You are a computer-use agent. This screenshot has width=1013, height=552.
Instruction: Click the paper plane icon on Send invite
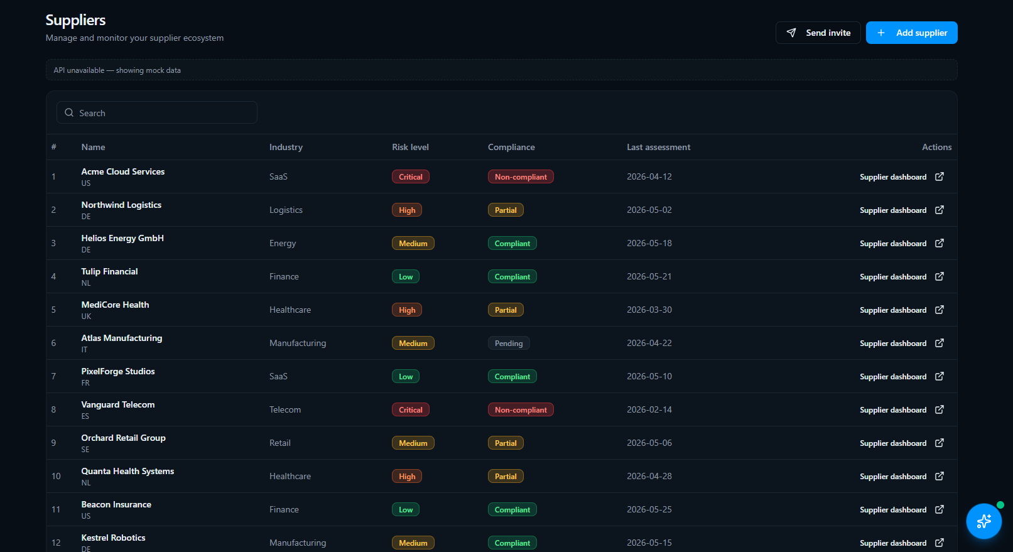[791, 33]
